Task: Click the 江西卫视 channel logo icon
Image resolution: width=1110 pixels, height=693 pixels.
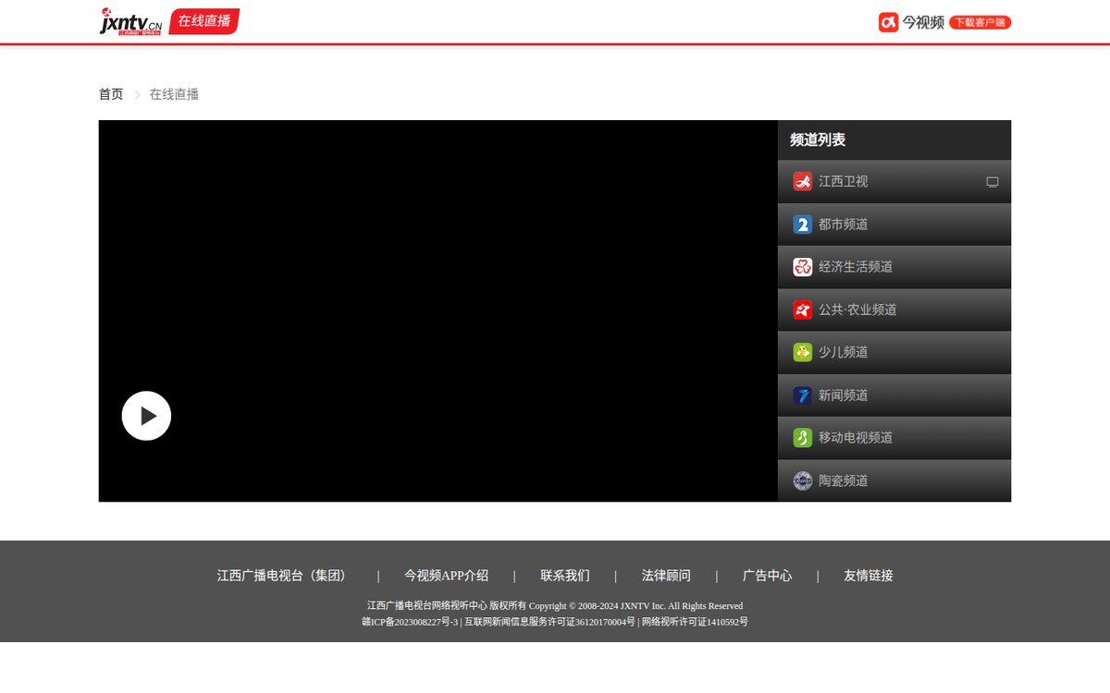Action: (x=802, y=182)
